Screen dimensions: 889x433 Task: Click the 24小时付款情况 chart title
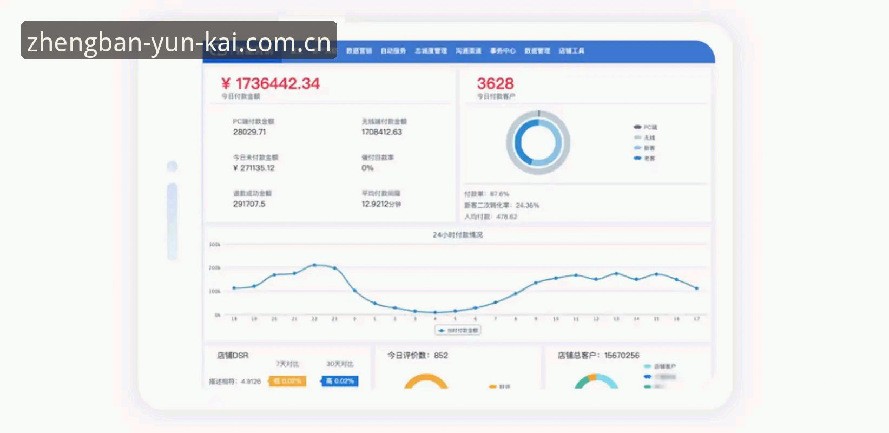click(457, 235)
